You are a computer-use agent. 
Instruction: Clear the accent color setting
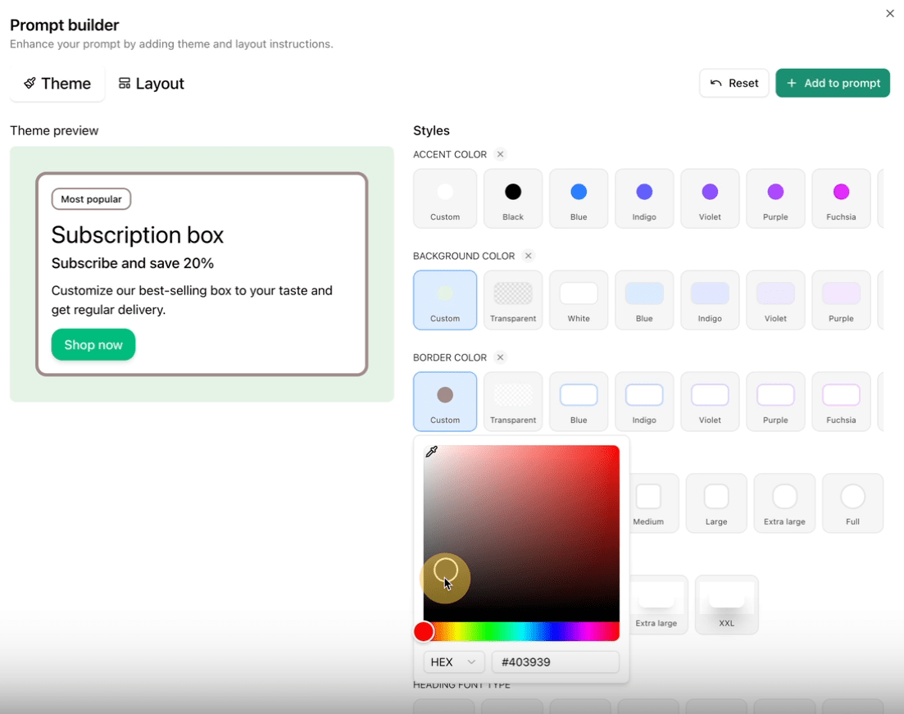tap(500, 154)
